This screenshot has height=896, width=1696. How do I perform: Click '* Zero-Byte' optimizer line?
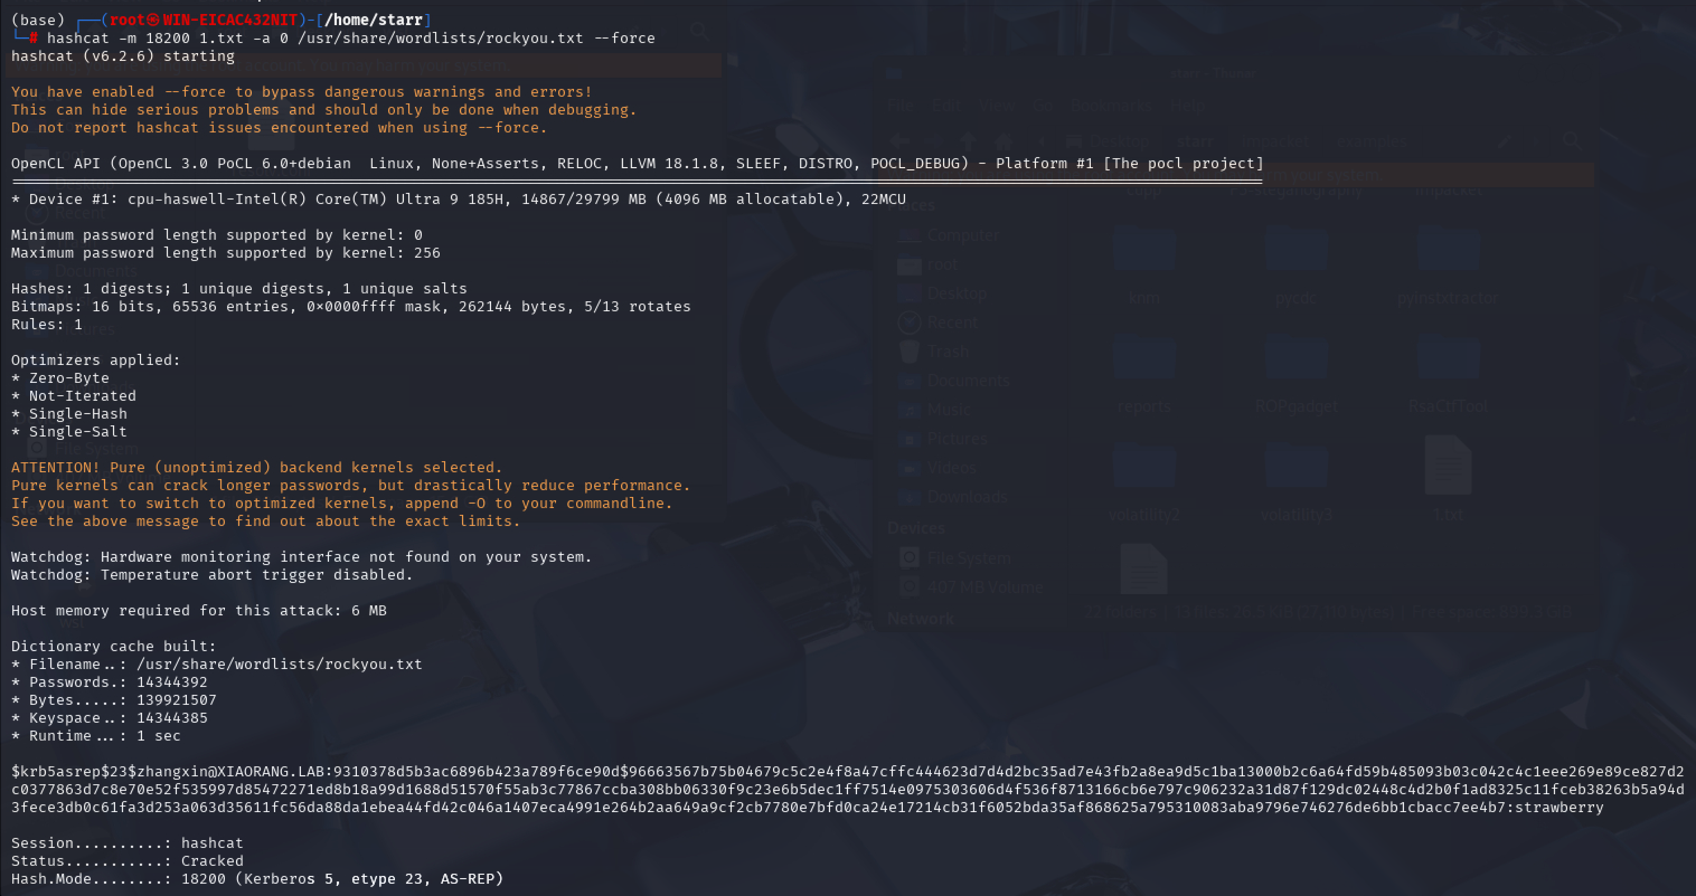click(x=60, y=378)
